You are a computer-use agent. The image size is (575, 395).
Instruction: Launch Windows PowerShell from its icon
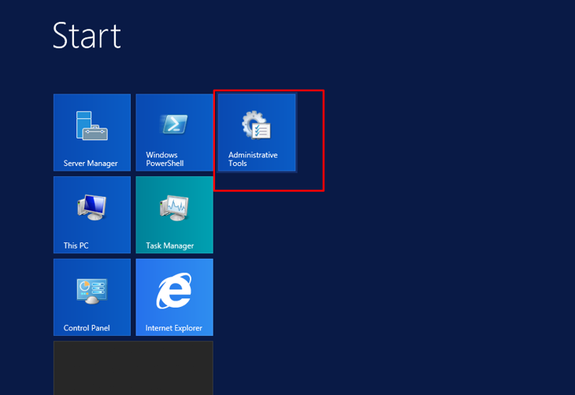pos(174,124)
